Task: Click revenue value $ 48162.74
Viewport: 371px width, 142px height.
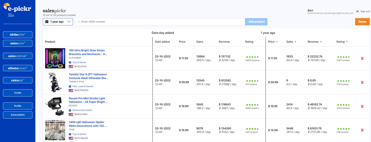Action: pyautogui.click(x=315, y=104)
